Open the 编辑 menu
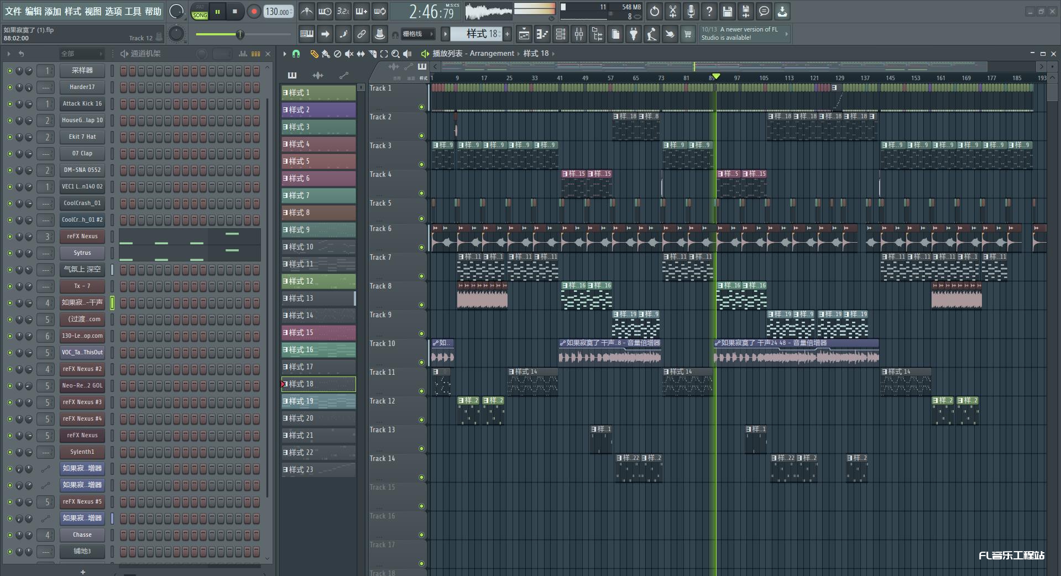 [33, 11]
